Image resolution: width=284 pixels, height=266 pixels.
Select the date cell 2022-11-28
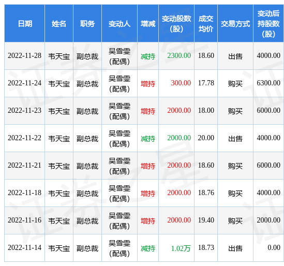25,55
